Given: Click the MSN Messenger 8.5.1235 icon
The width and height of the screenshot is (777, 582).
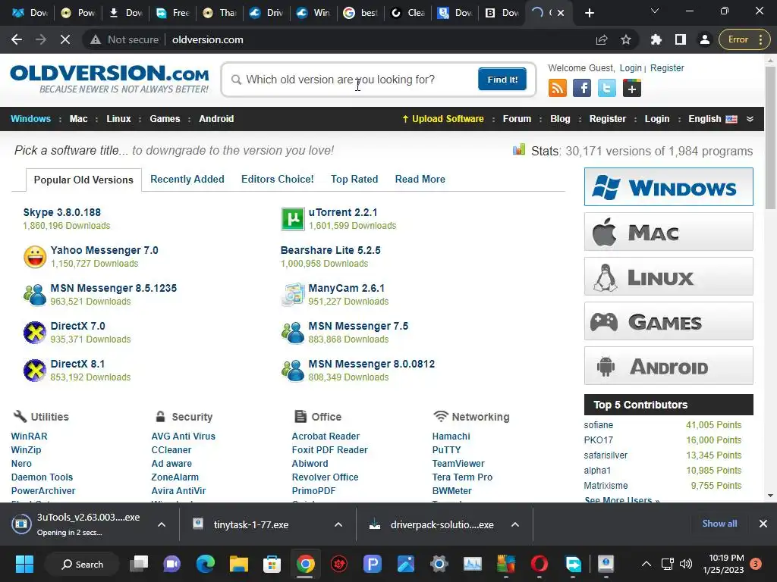Looking at the screenshot, I should point(35,295).
